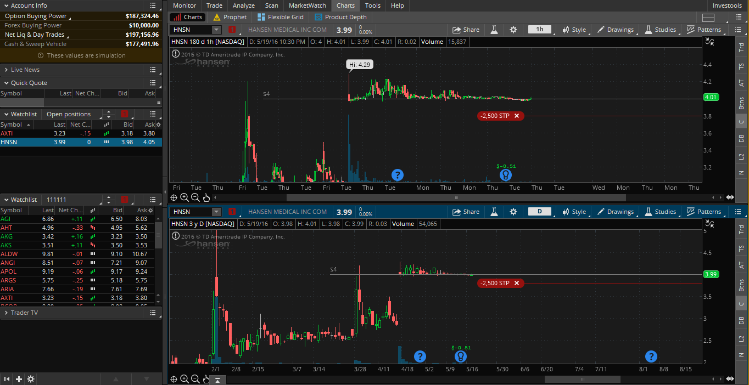The height and width of the screenshot is (385, 749).
Task: Open Trader TV panel options menu
Action: tap(153, 313)
